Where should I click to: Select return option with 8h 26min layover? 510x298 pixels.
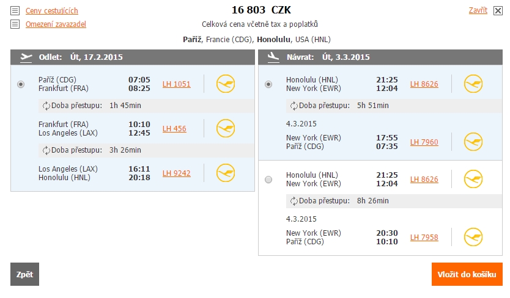(268, 180)
